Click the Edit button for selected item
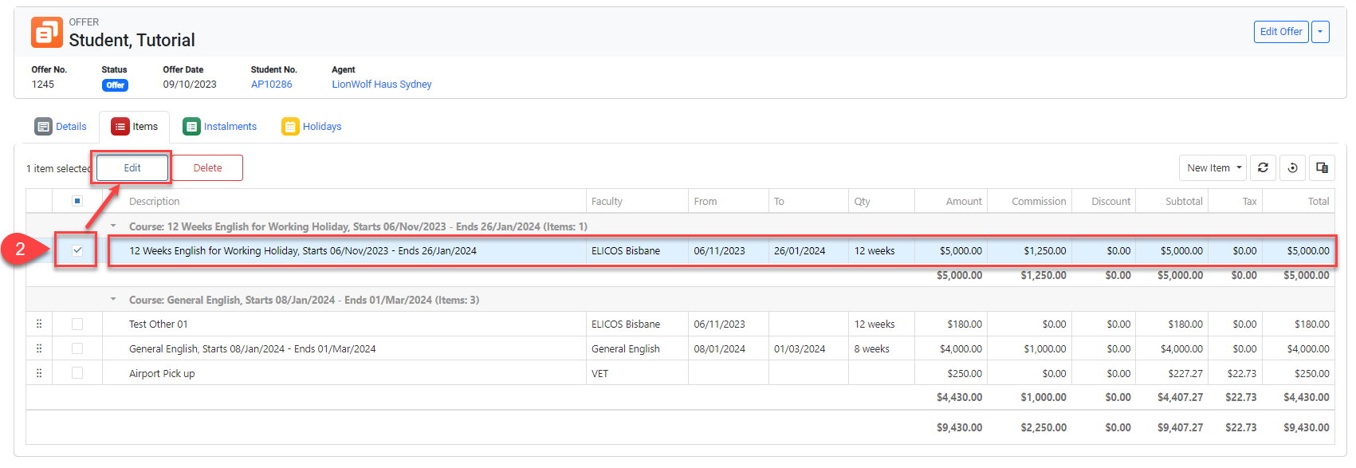The width and height of the screenshot is (1356, 468). tap(132, 168)
